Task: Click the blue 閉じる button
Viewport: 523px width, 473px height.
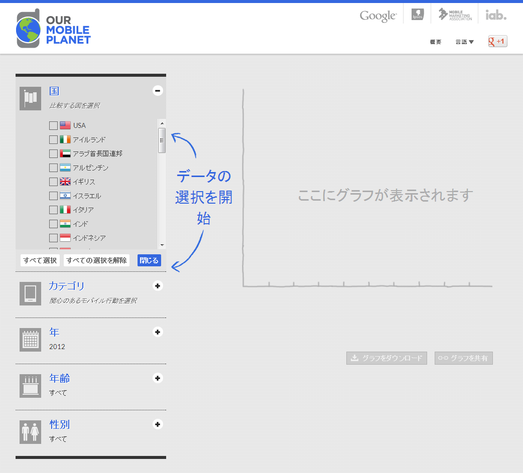Action: point(149,260)
